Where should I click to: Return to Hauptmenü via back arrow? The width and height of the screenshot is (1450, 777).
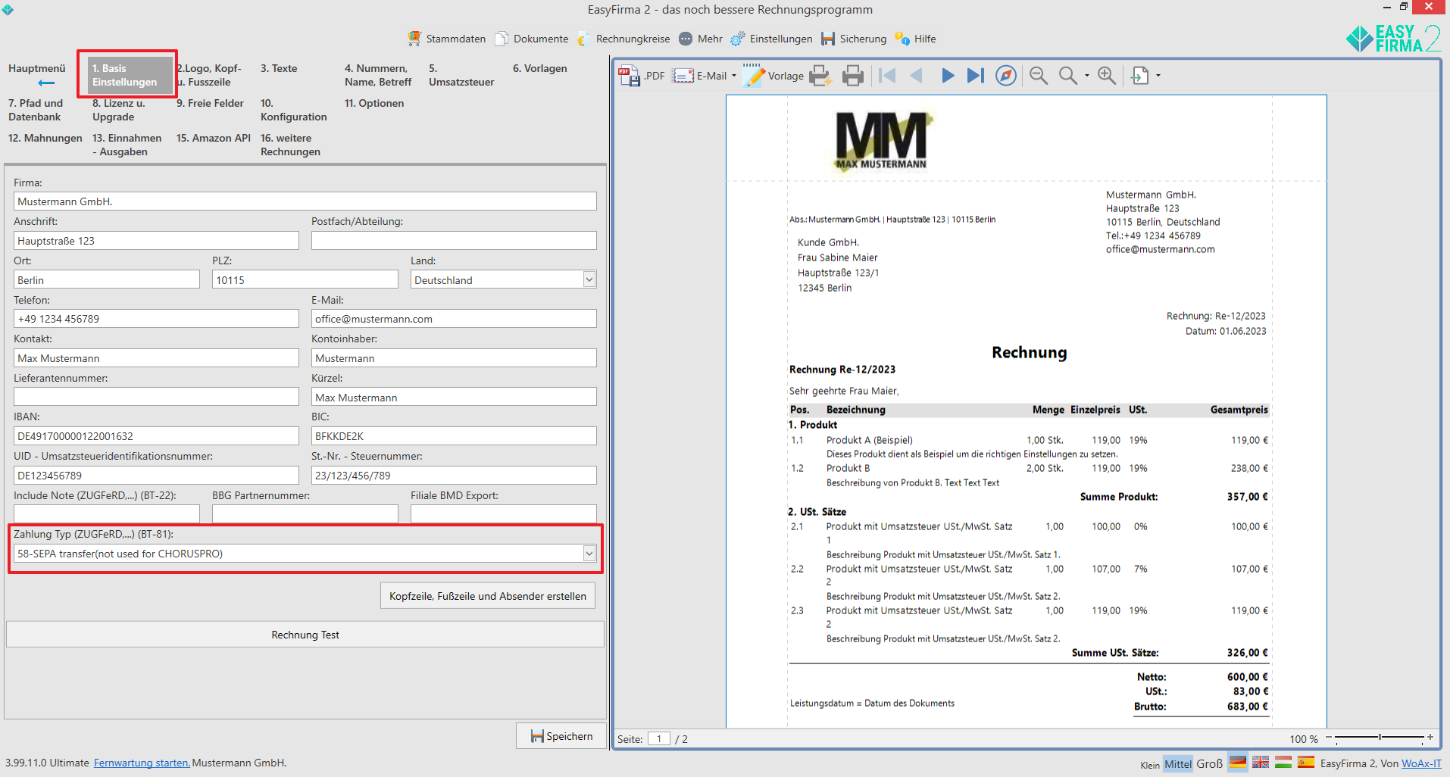[46, 83]
